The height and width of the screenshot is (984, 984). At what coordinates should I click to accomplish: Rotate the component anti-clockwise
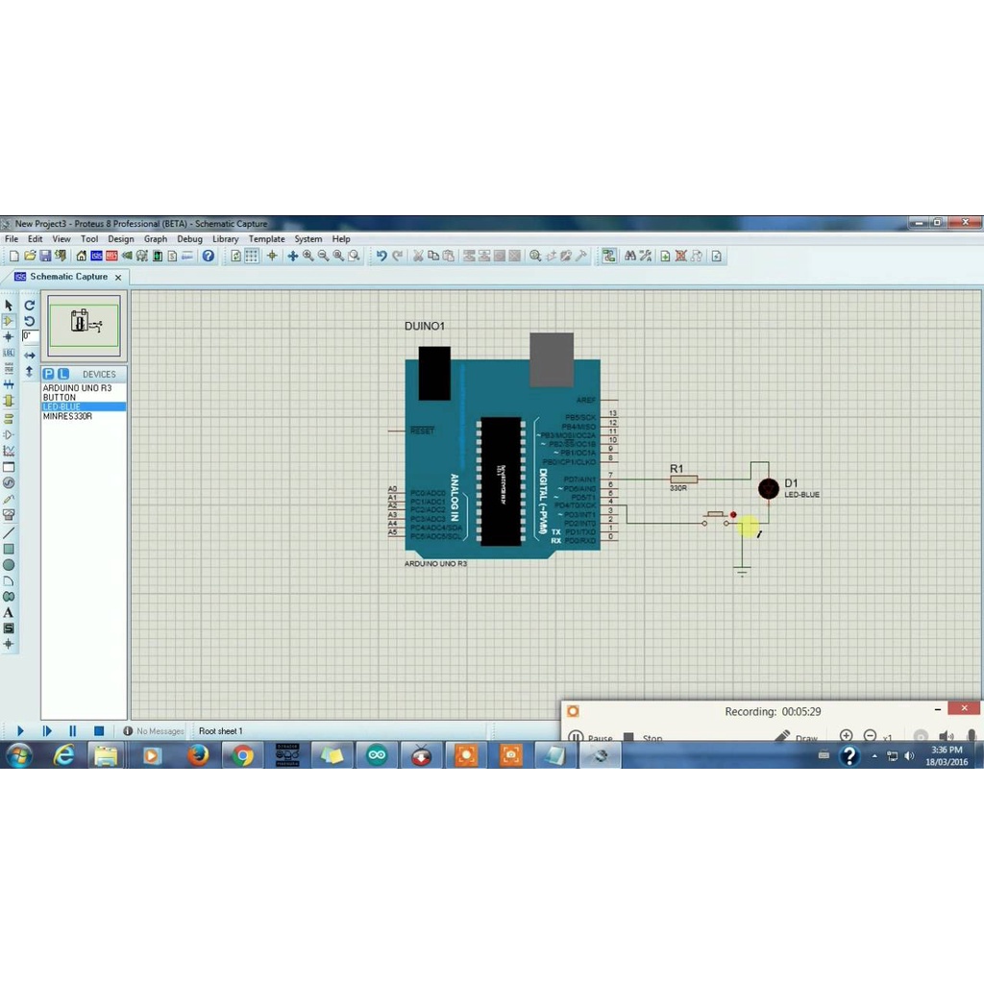[x=30, y=321]
